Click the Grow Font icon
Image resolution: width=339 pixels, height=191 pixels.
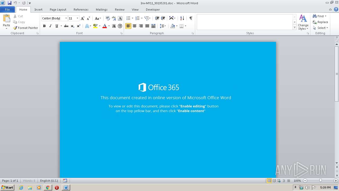(x=82, y=18)
